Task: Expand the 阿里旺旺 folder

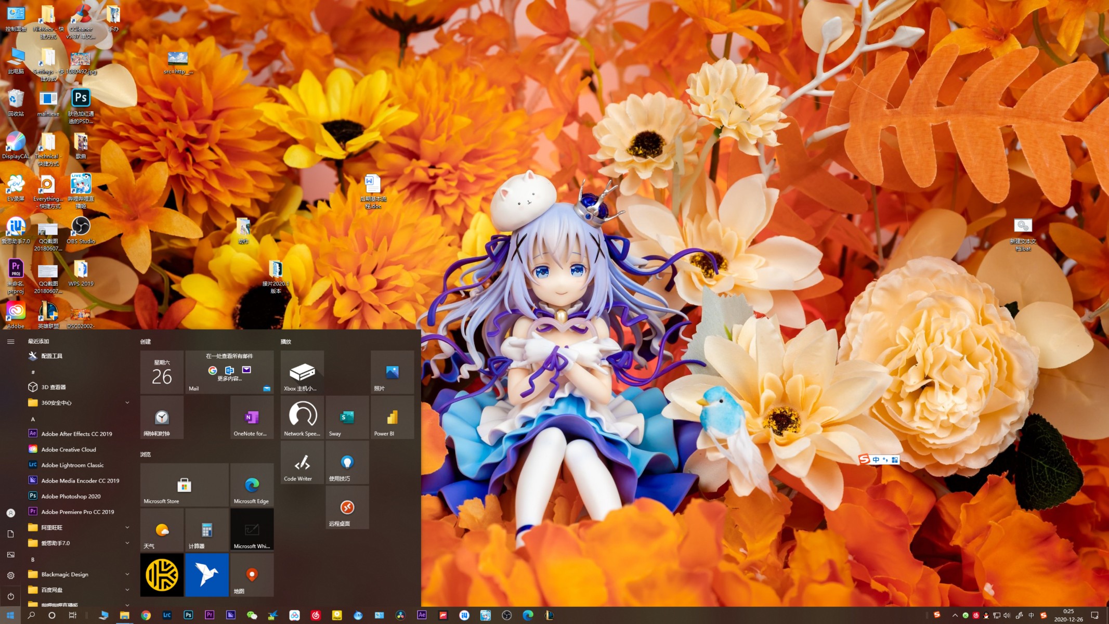Action: click(x=79, y=527)
